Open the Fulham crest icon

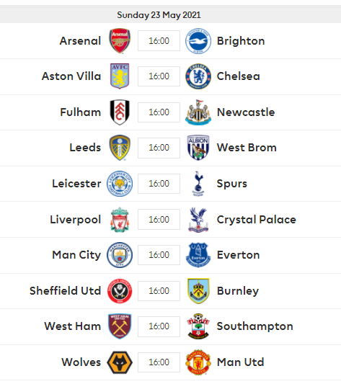coord(120,112)
